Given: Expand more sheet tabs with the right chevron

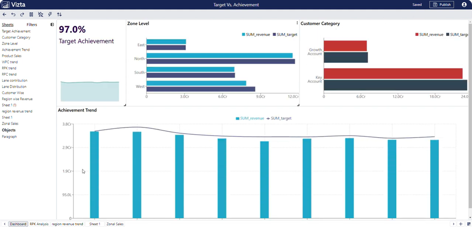Looking at the screenshot, I should coord(454,224).
